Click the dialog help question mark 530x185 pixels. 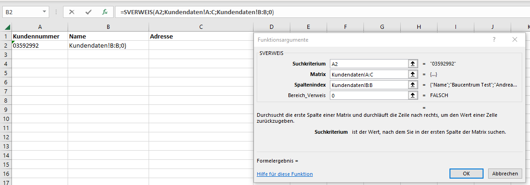point(494,39)
